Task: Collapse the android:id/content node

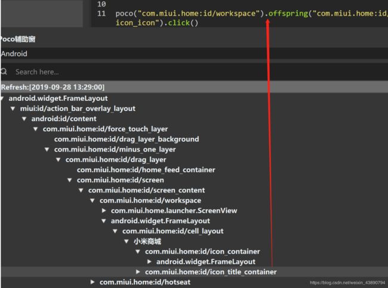Action: click(x=24, y=119)
